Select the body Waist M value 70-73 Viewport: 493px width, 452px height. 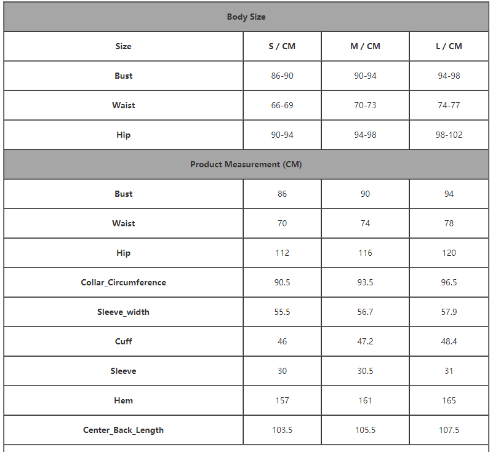click(365, 105)
